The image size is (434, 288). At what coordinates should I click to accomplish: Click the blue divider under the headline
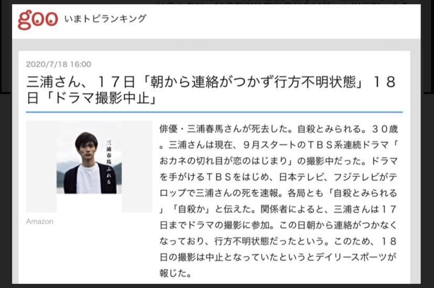tap(214, 112)
